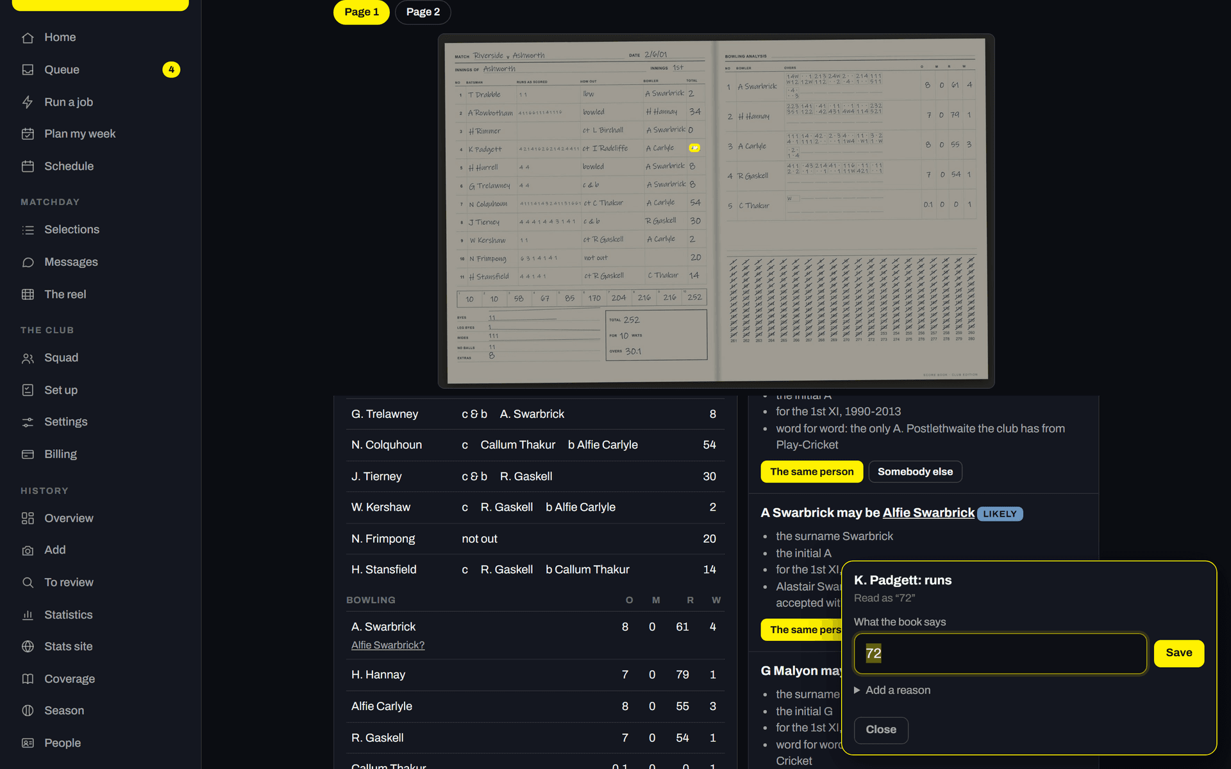Click the yellow highlighted Padgett score marker
1231x769 pixels.
click(x=694, y=148)
